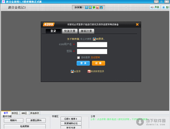Click the 忘记密码 link
The image size is (170, 129).
pyautogui.click(x=95, y=58)
